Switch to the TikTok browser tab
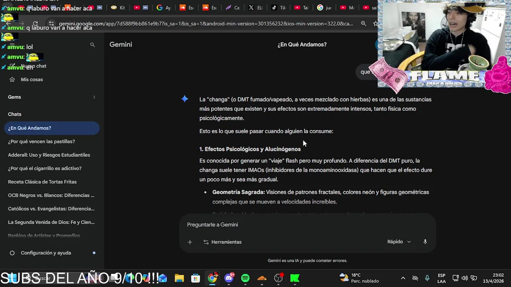This screenshot has width=511, height=287. click(279, 8)
